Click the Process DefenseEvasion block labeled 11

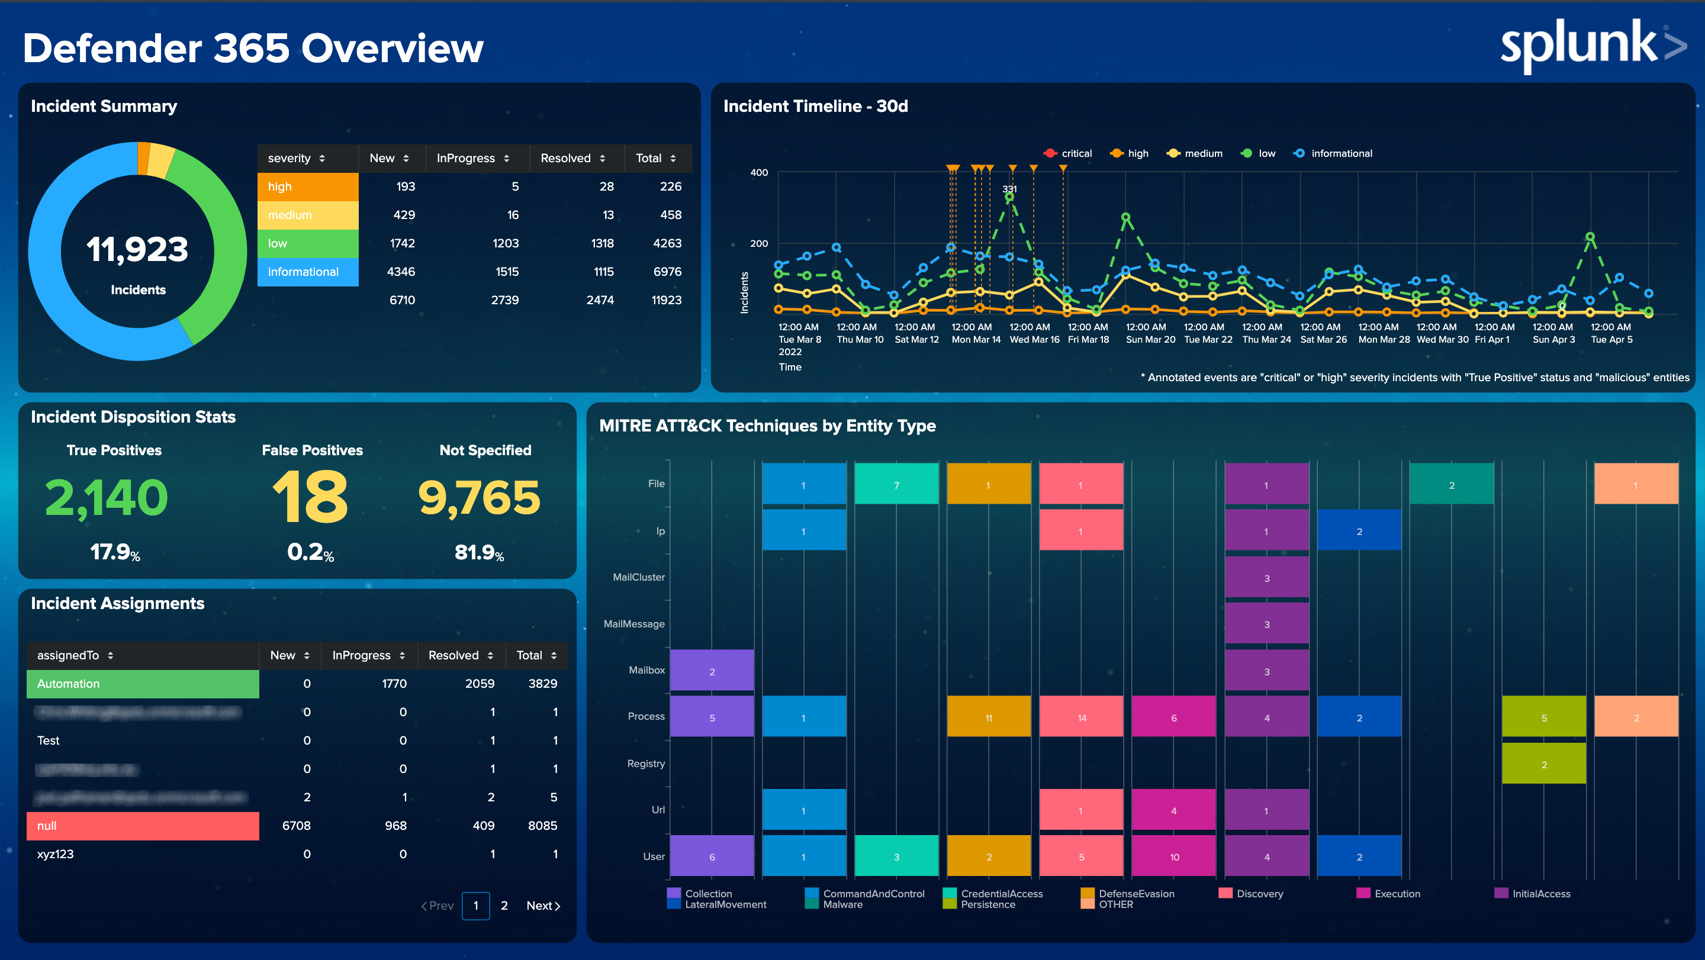(989, 717)
